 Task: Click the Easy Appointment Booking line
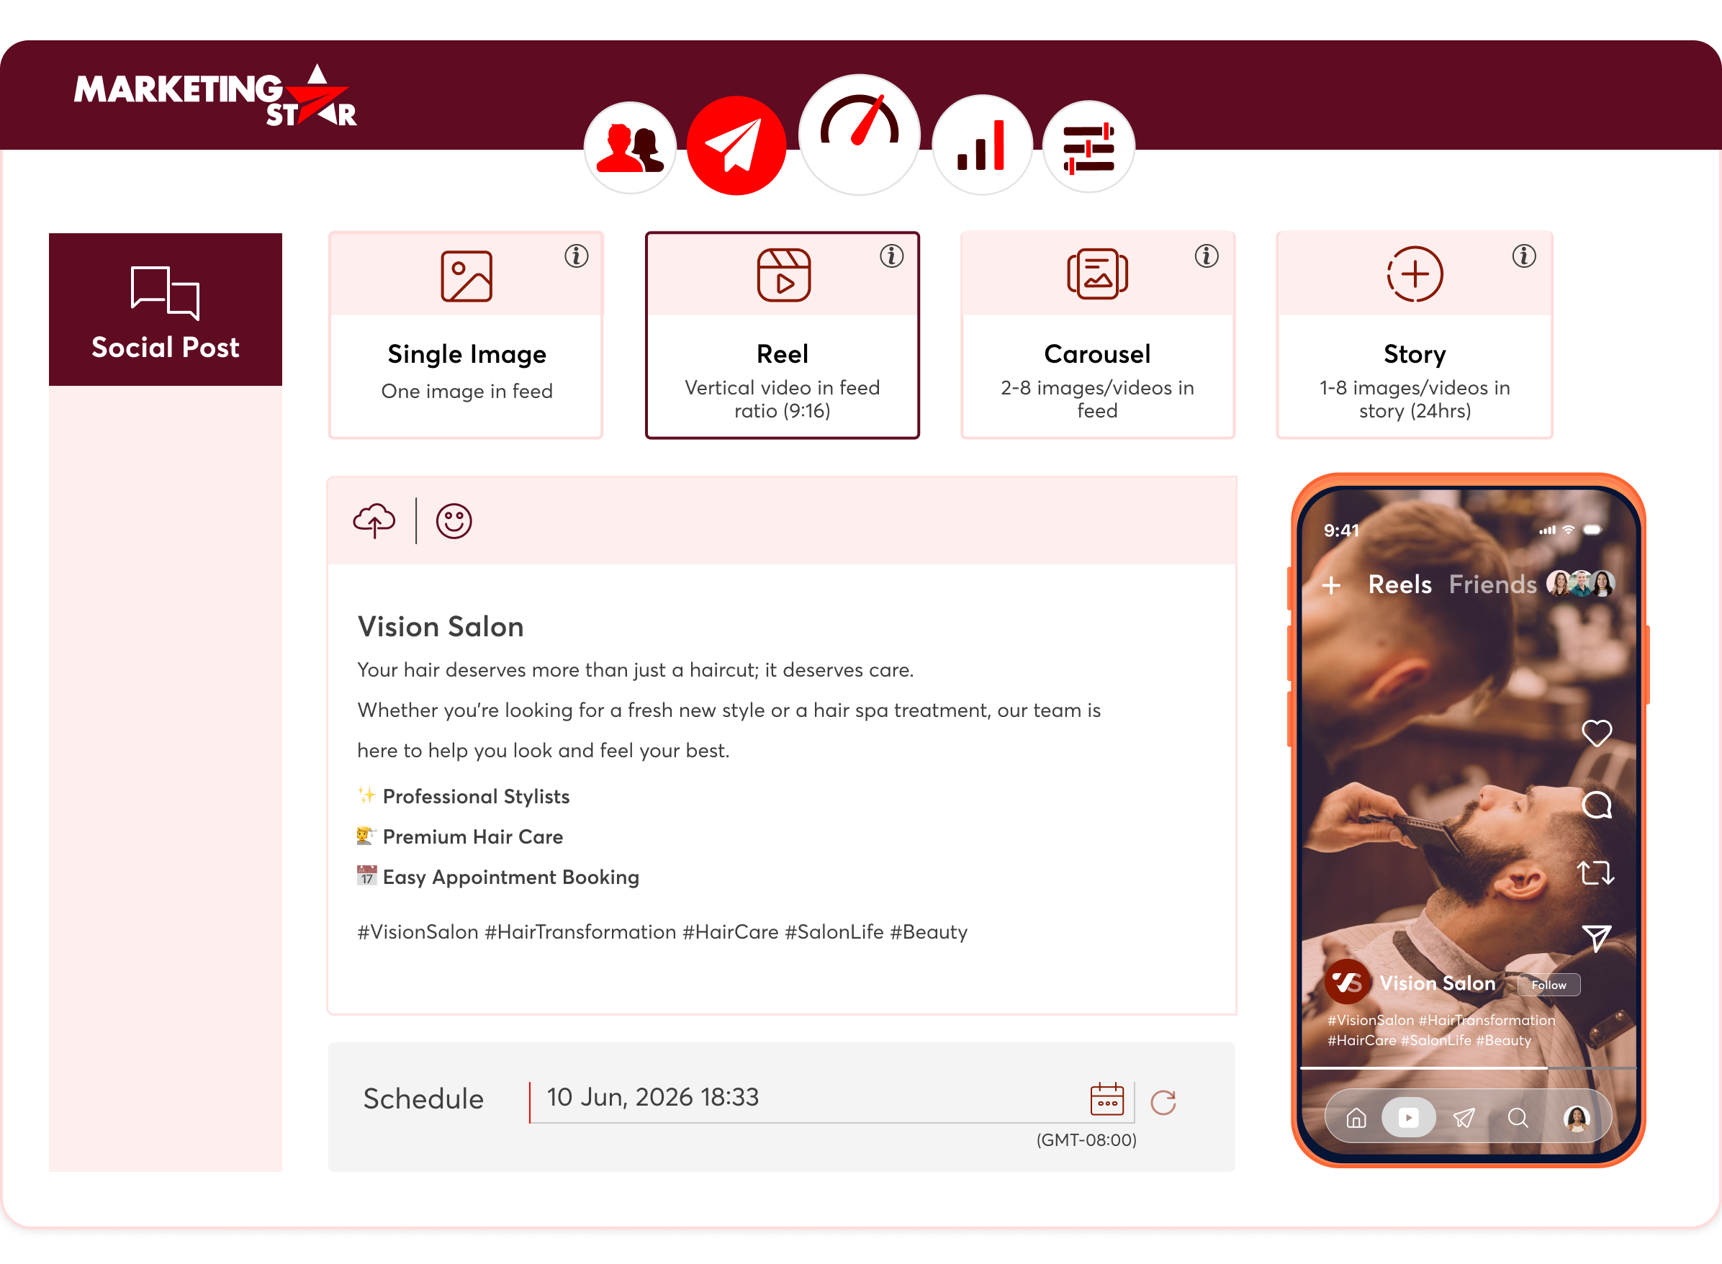(x=498, y=877)
